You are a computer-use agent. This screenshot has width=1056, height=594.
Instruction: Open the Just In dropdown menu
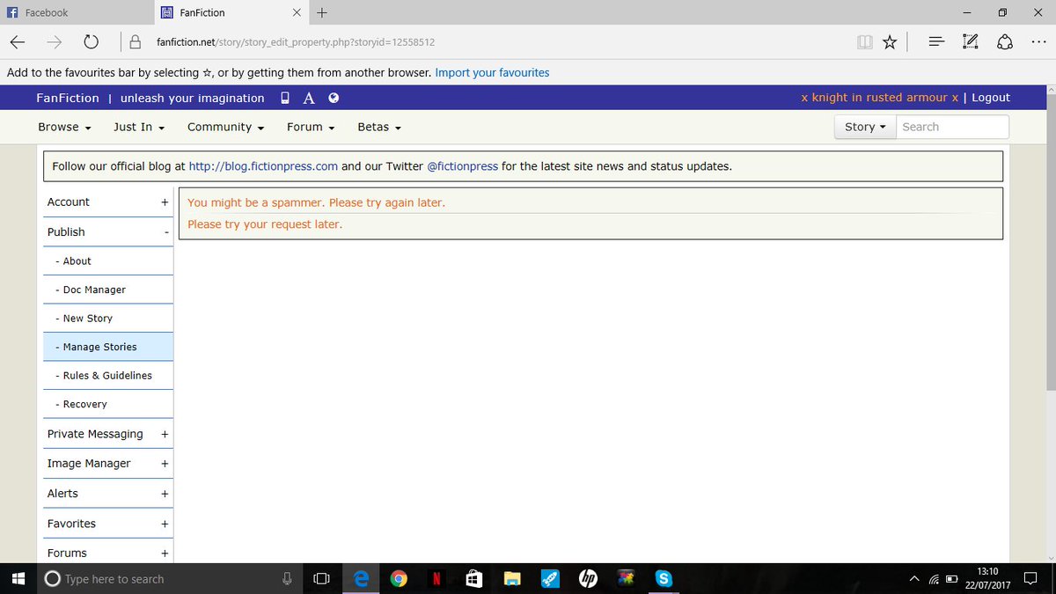[139, 127]
